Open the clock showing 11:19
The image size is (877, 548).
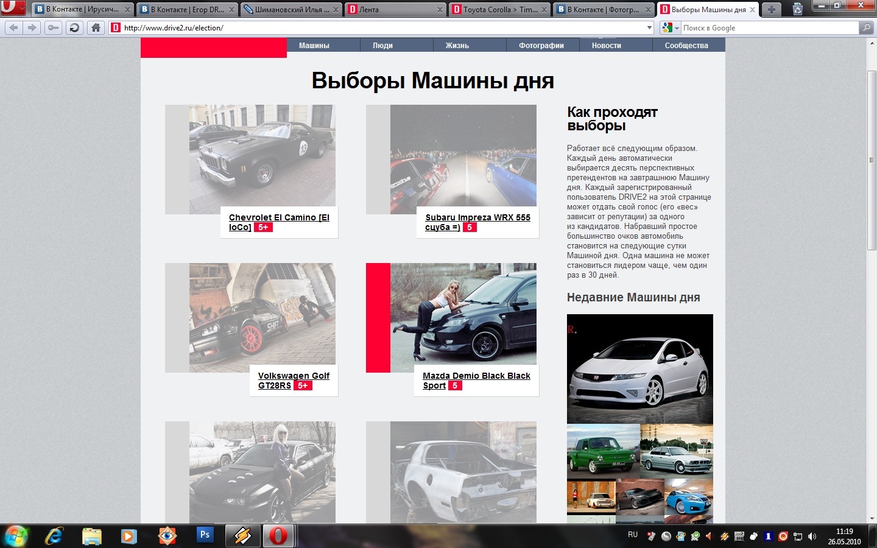(x=844, y=536)
